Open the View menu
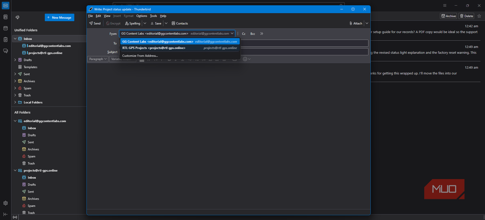Screen dimensions: 485x220 point(107,16)
